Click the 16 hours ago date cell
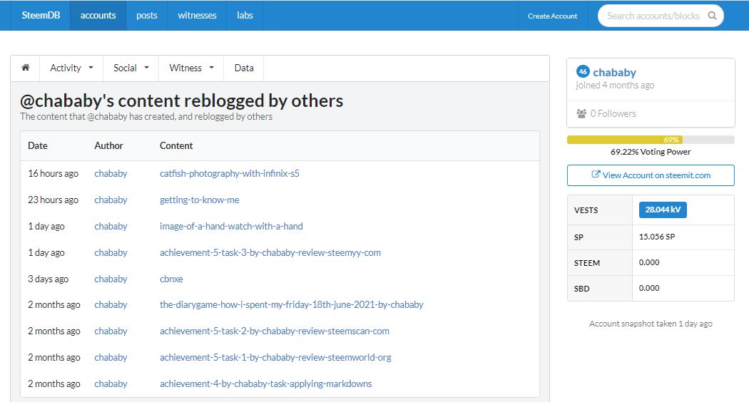749x402 pixels. click(x=53, y=173)
